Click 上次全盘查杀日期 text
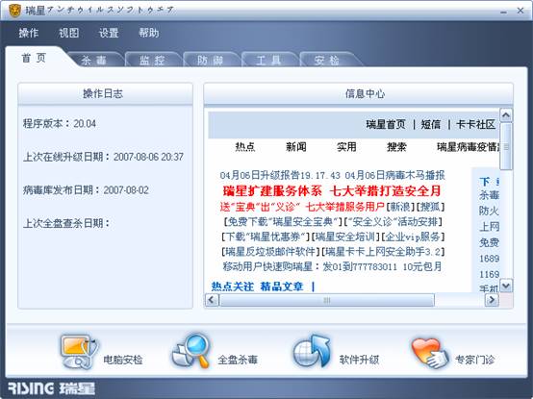Screen dimensions: 533x399 pyautogui.click(x=66, y=223)
